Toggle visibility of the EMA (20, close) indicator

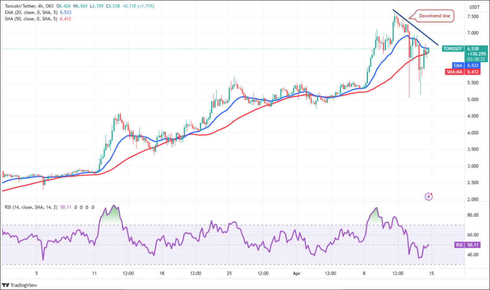[x=31, y=12]
